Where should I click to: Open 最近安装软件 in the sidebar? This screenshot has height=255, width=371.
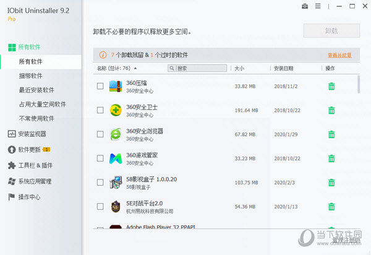click(36, 90)
